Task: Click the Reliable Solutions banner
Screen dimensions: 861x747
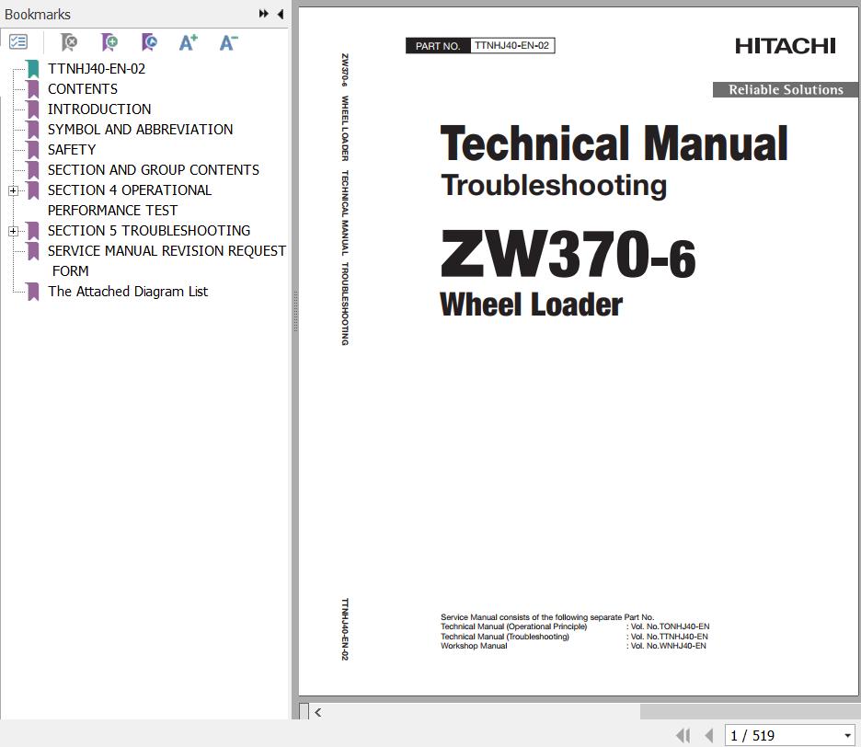Action: click(786, 89)
